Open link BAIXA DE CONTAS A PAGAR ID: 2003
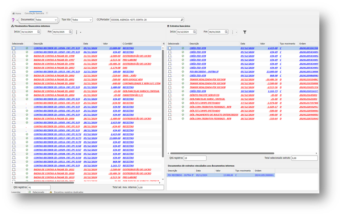Viewport: 342px width, 216px height. pos(54,68)
